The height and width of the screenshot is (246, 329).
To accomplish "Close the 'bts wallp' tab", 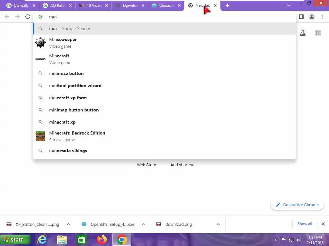I will [x=34, y=6].
